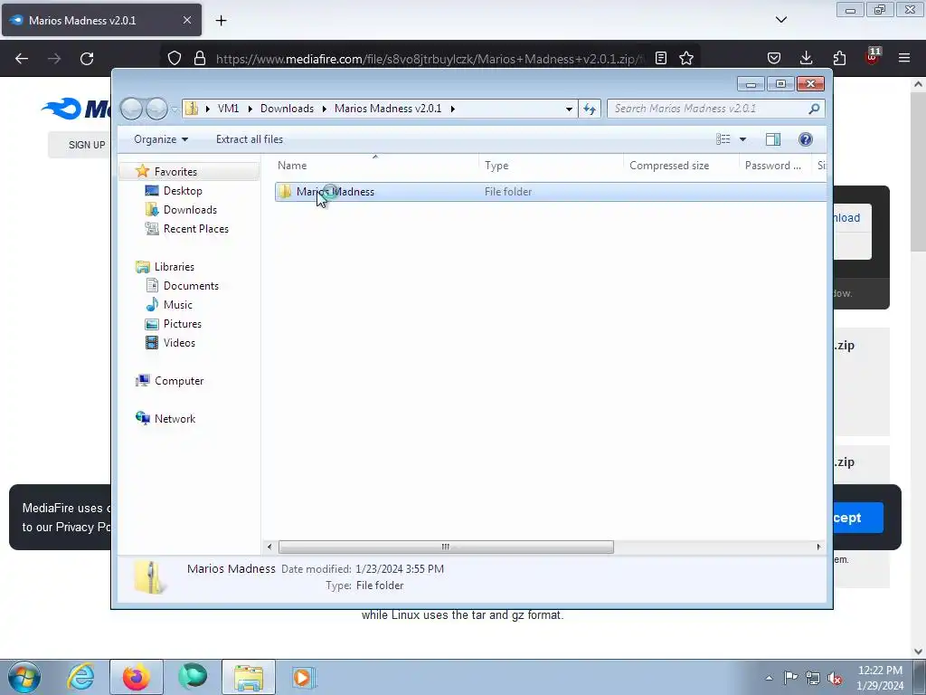Click SIGN UP on the MediaFire page
Screen dimensions: 926x695
(86, 145)
